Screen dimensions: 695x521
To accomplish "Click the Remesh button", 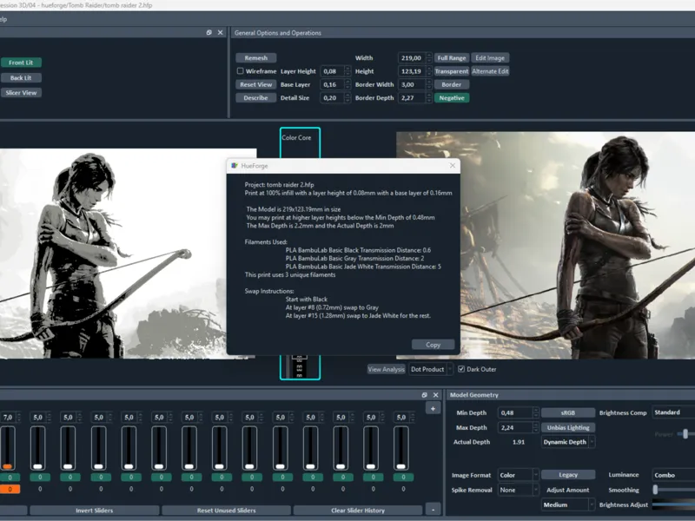I will tap(256, 58).
